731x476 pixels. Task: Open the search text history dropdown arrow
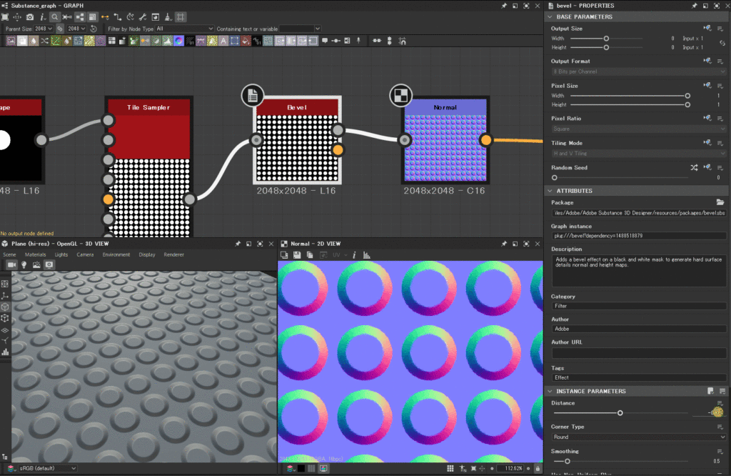click(x=318, y=29)
